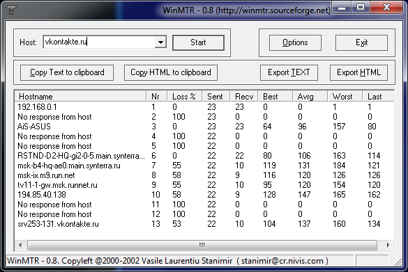Click the Worst value 184 in row 7
The width and height of the screenshot is (408, 272).
(x=339, y=166)
